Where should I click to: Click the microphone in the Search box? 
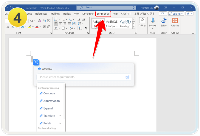tap(134, 7)
